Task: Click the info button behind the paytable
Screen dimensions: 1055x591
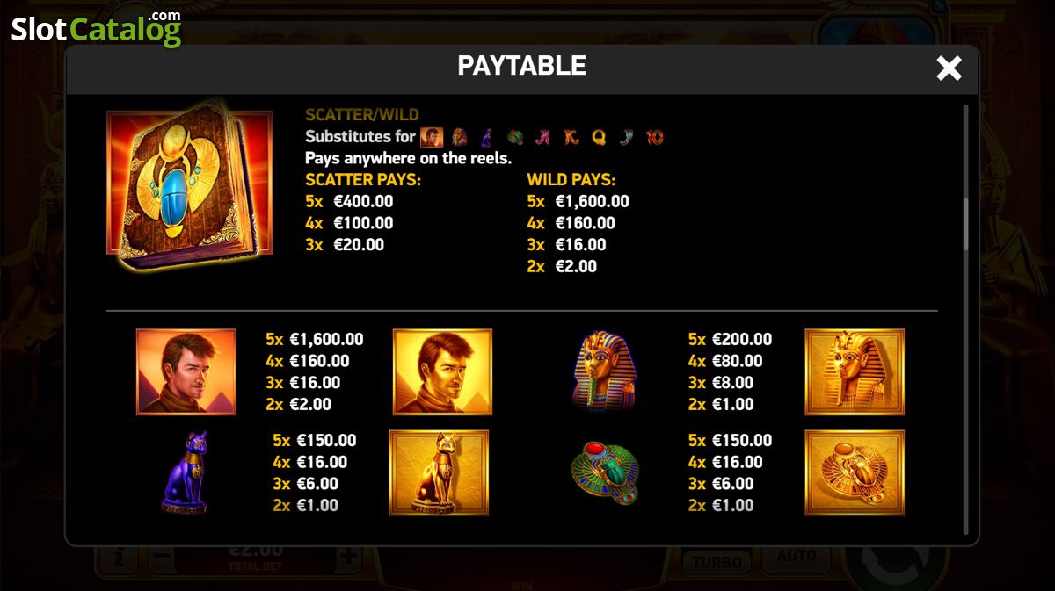Action: [118, 557]
